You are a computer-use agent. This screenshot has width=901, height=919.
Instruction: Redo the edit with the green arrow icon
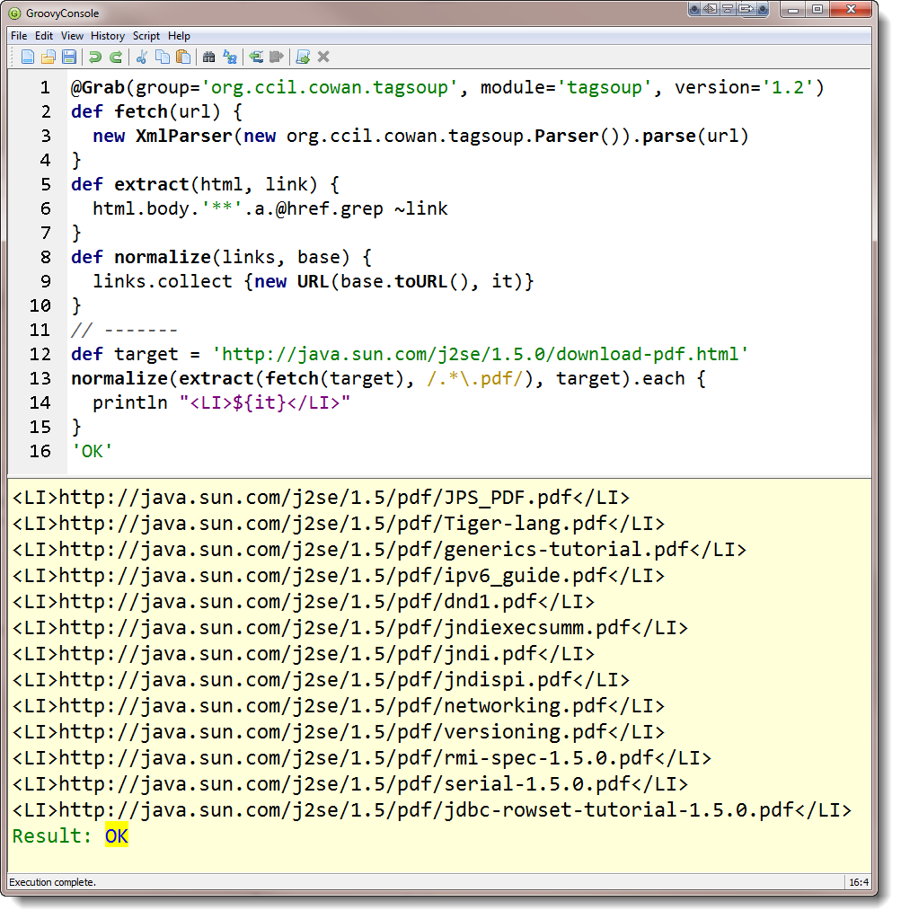tap(116, 57)
